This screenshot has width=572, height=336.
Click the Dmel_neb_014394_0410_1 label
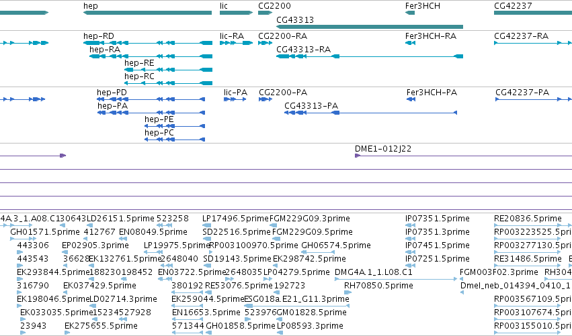coord(516,286)
